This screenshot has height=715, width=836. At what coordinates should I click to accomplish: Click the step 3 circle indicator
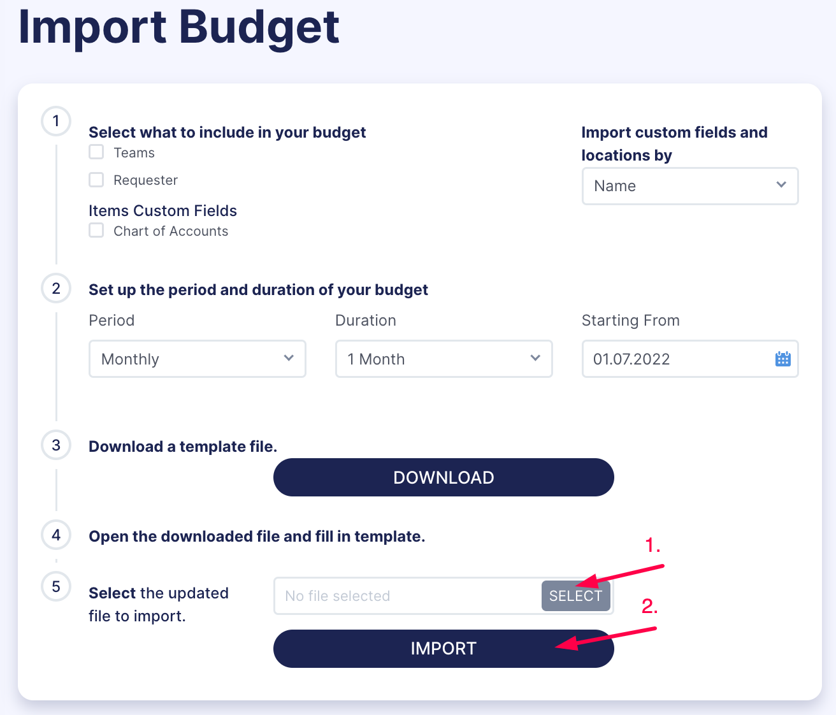click(56, 445)
